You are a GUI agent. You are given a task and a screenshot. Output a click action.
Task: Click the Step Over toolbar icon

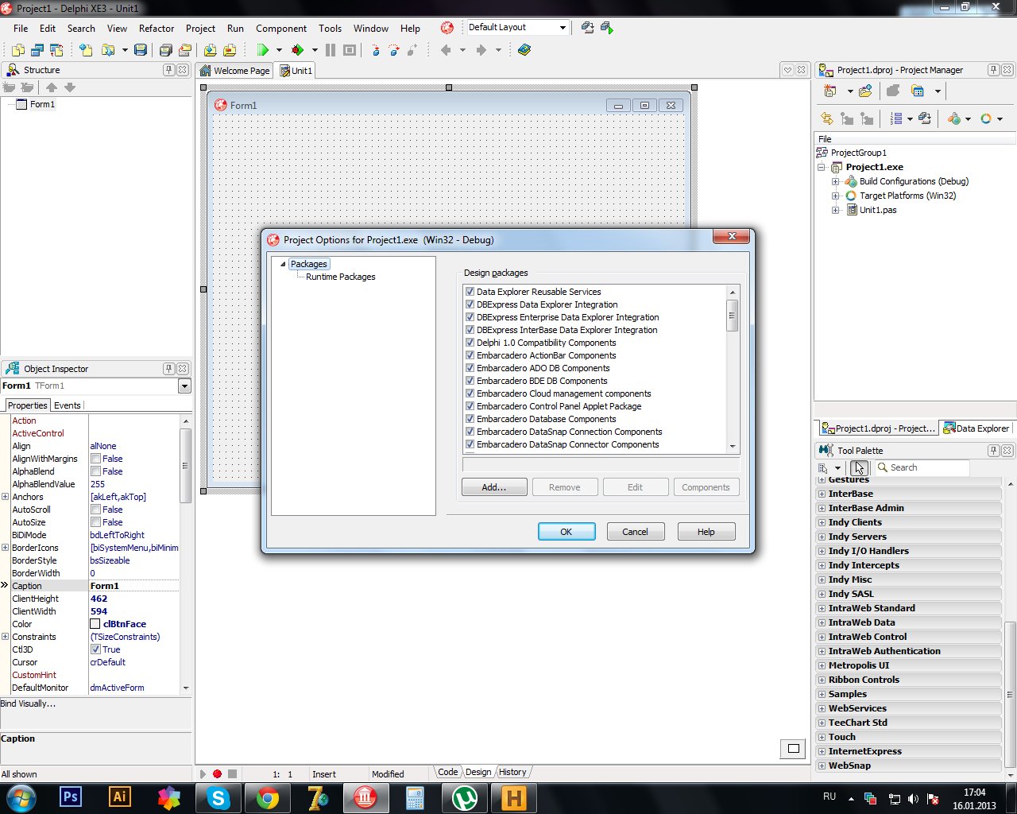393,50
